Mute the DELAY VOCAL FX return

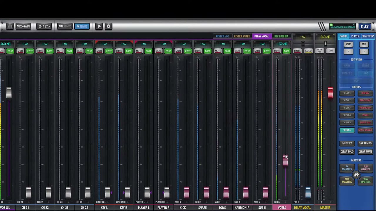297,51
